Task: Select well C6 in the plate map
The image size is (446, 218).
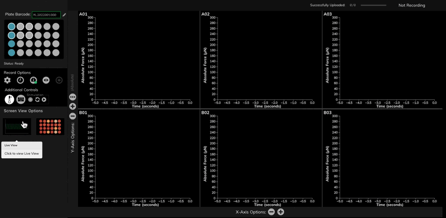Action: pos(56,44)
